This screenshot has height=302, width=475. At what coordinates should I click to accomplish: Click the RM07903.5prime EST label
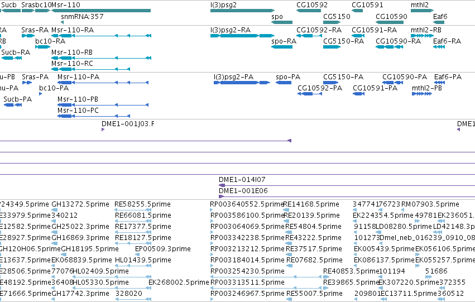430,204
